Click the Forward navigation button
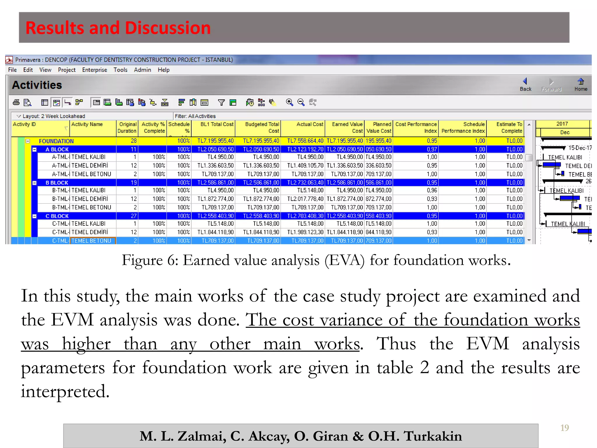 (x=551, y=85)
